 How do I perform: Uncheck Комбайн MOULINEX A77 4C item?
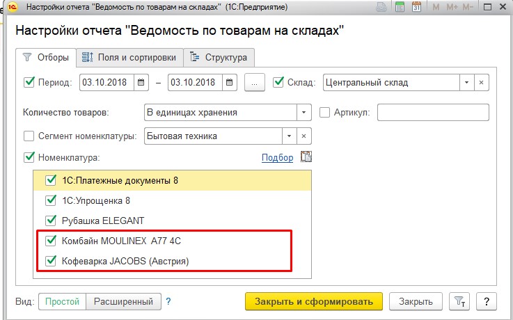51,241
